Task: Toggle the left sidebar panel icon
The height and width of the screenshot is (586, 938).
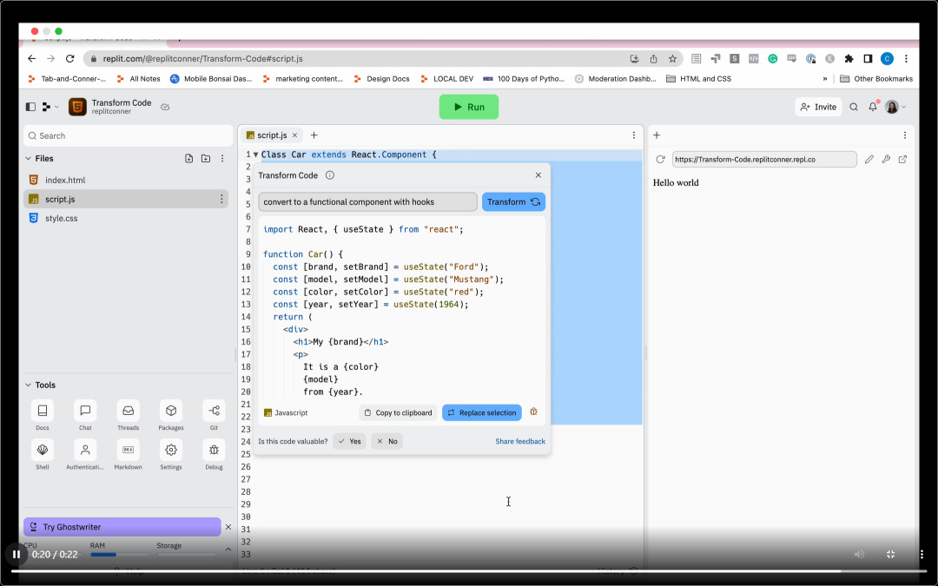Action: pos(30,107)
